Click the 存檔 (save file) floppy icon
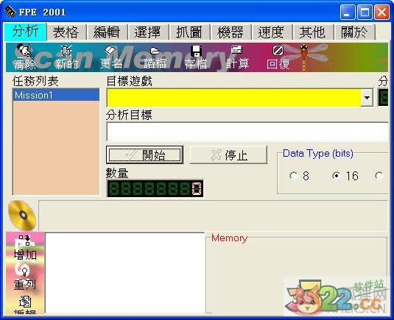394x320 pixels. 196,57
